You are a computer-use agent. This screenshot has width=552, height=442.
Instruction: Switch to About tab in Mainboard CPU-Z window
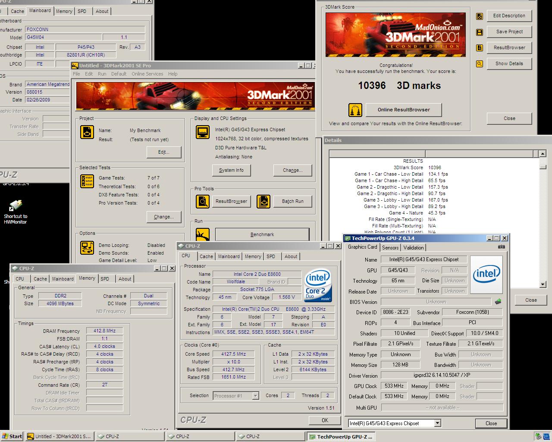point(102,12)
